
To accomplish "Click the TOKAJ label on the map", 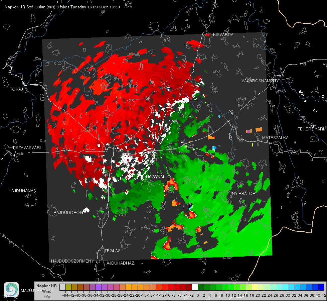I will coord(16,89).
